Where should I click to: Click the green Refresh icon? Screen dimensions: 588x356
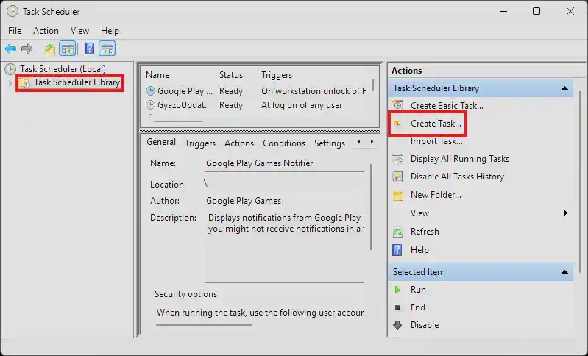tap(397, 232)
